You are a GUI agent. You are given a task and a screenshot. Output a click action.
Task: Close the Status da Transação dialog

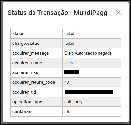[118, 13]
